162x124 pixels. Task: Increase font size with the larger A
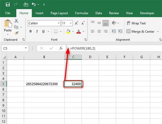coord(77,23)
